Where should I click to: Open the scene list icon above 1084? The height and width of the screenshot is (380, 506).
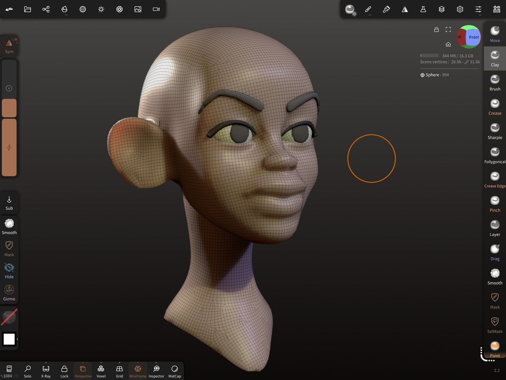tap(9, 368)
